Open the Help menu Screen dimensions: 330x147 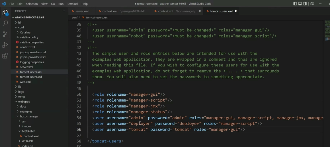(x=84, y=4)
